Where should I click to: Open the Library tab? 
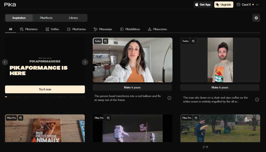click(73, 18)
